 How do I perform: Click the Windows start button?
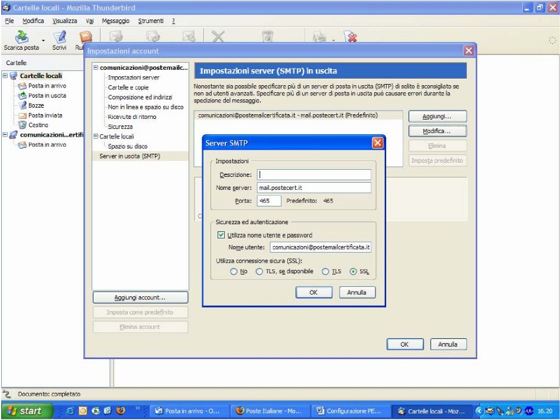(x=27, y=411)
